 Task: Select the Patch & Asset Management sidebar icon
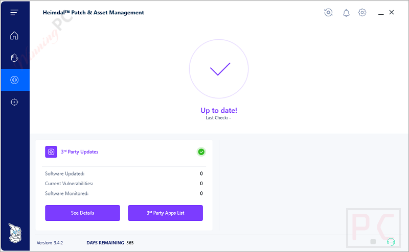[14, 80]
